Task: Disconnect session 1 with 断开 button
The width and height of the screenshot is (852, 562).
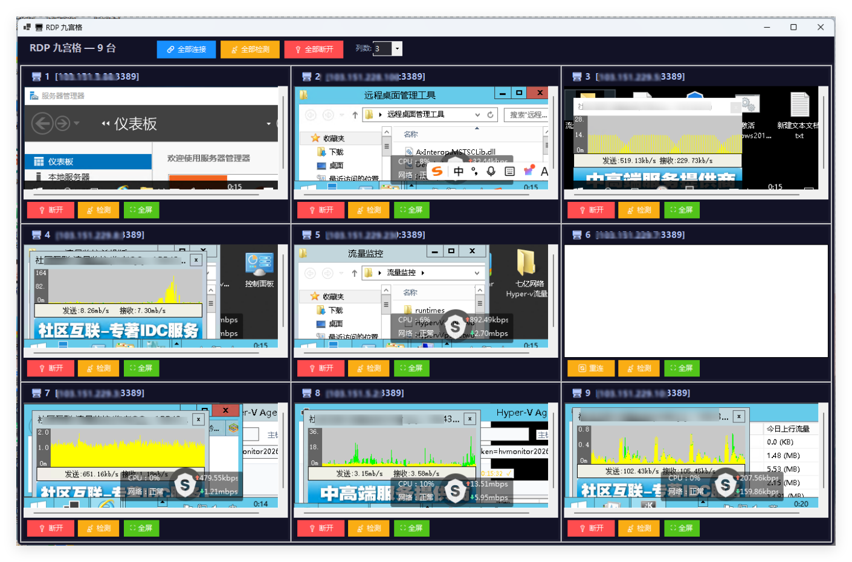Action: 51,210
